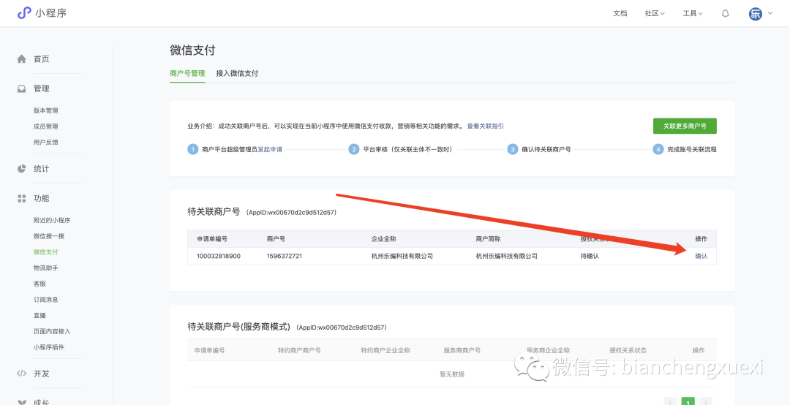Select 管理 sidebar section

[41, 88]
